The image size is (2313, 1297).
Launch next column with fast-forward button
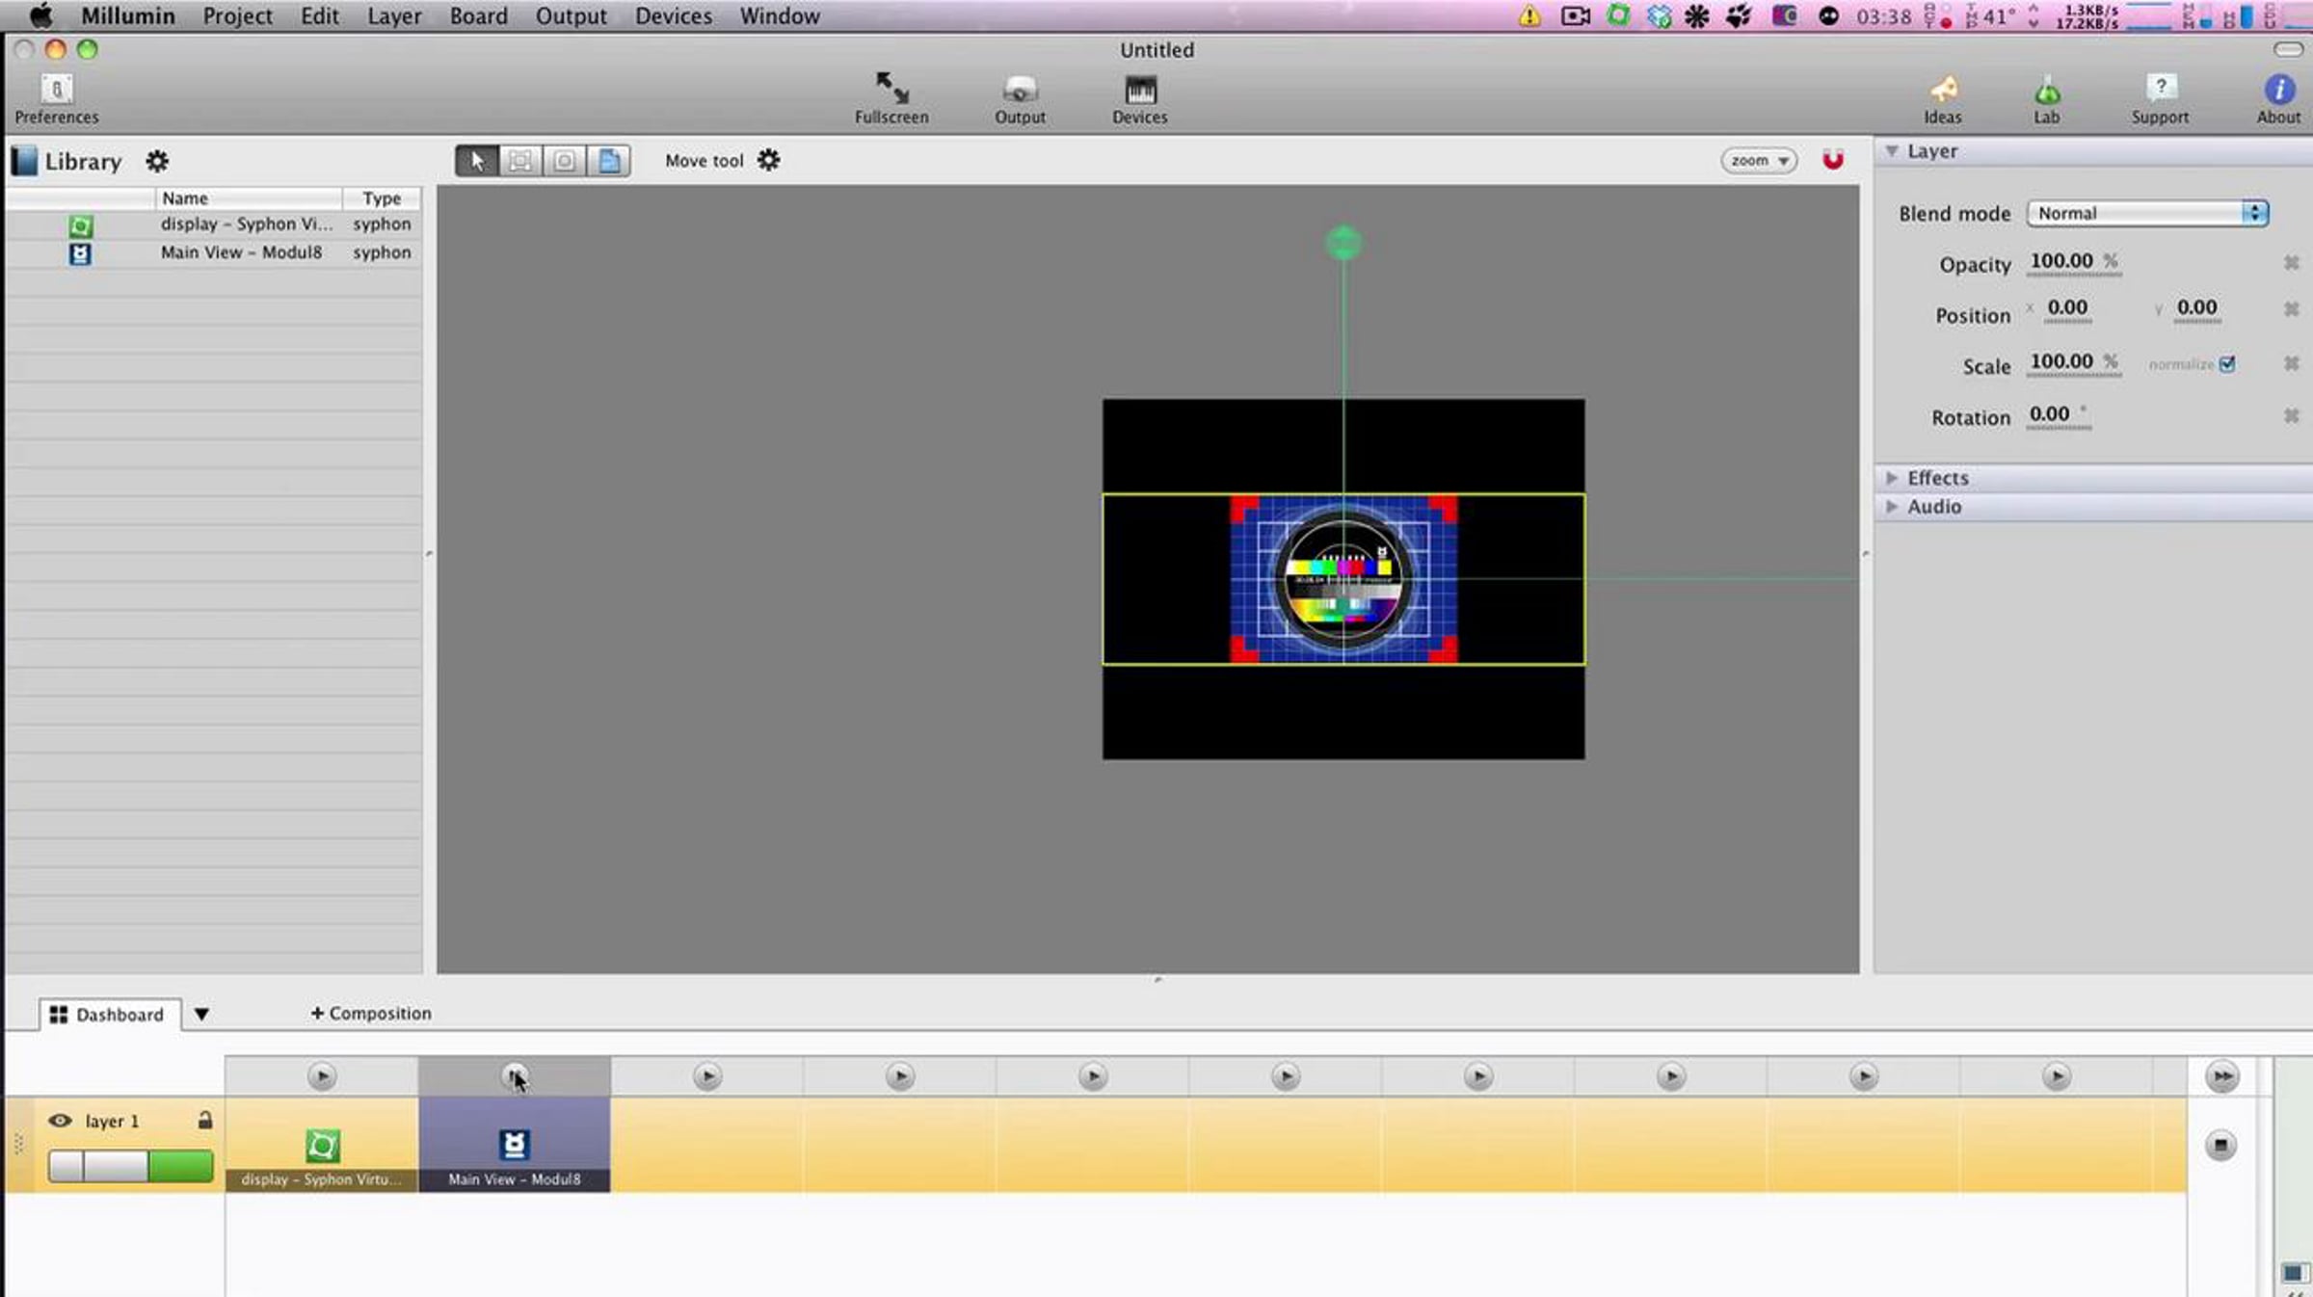2222,1076
